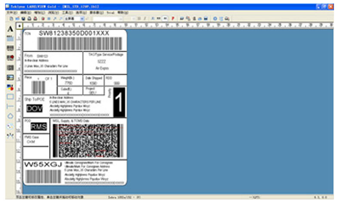Image resolution: width=340 pixels, height=203 pixels.
Task: Select the 2D MSL data barcode
Action: [88, 141]
